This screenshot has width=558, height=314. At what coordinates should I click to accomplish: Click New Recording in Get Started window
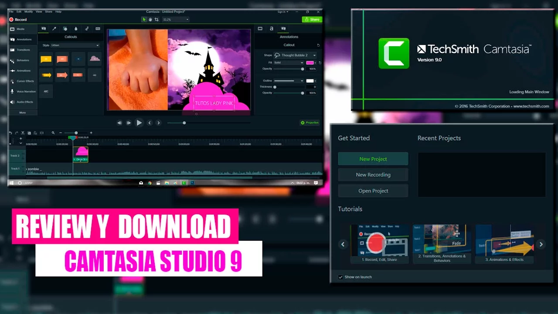(373, 174)
